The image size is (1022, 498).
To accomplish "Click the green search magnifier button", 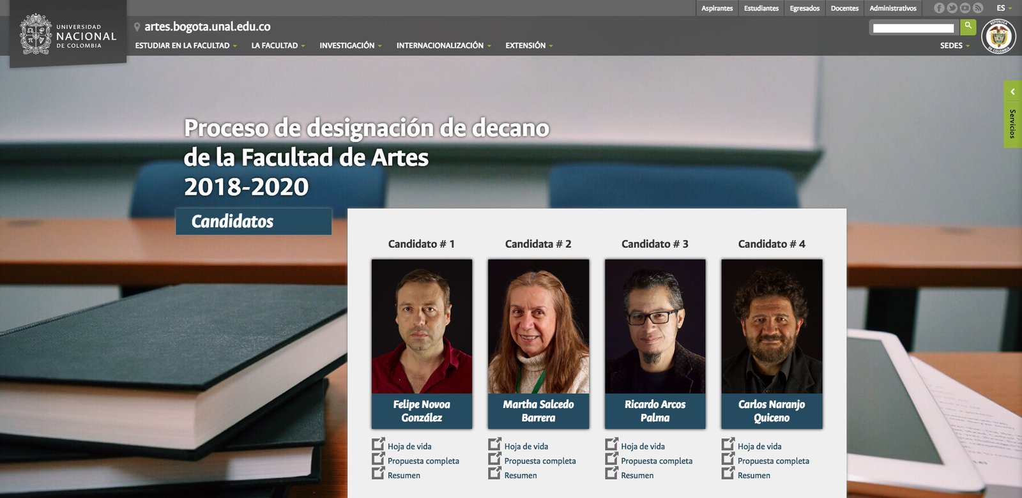I will pos(968,27).
